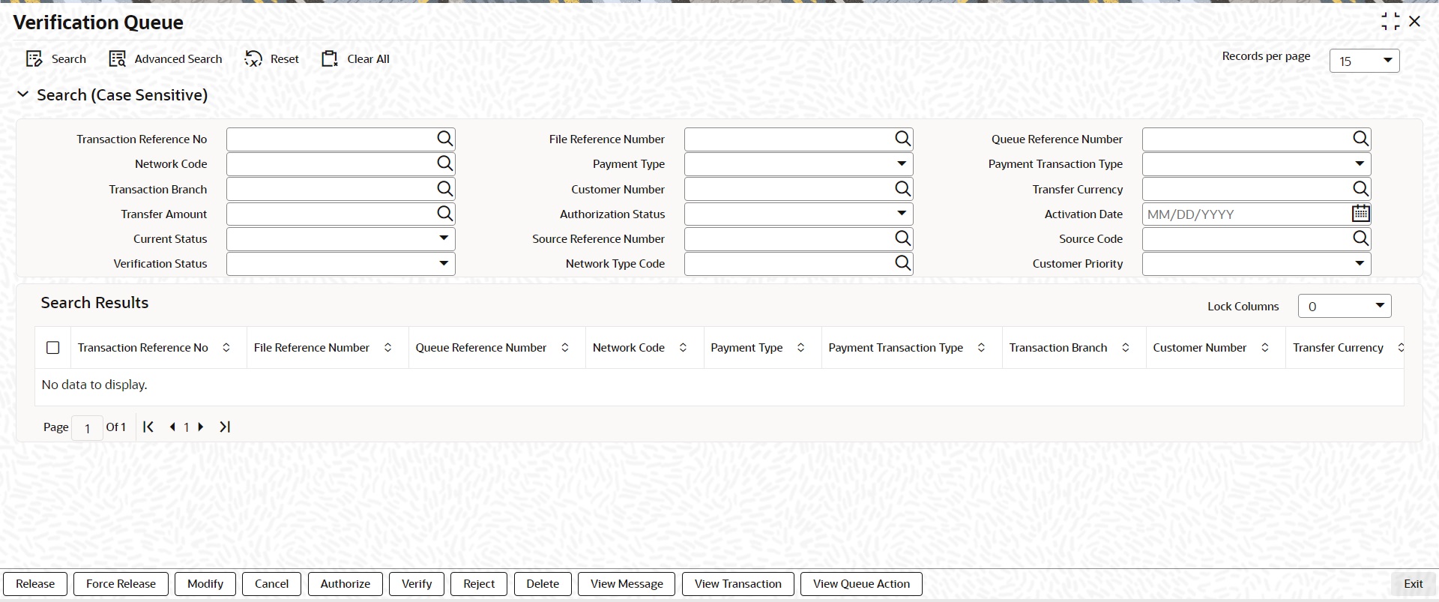Sort by Payment Transaction Type column

point(981,348)
